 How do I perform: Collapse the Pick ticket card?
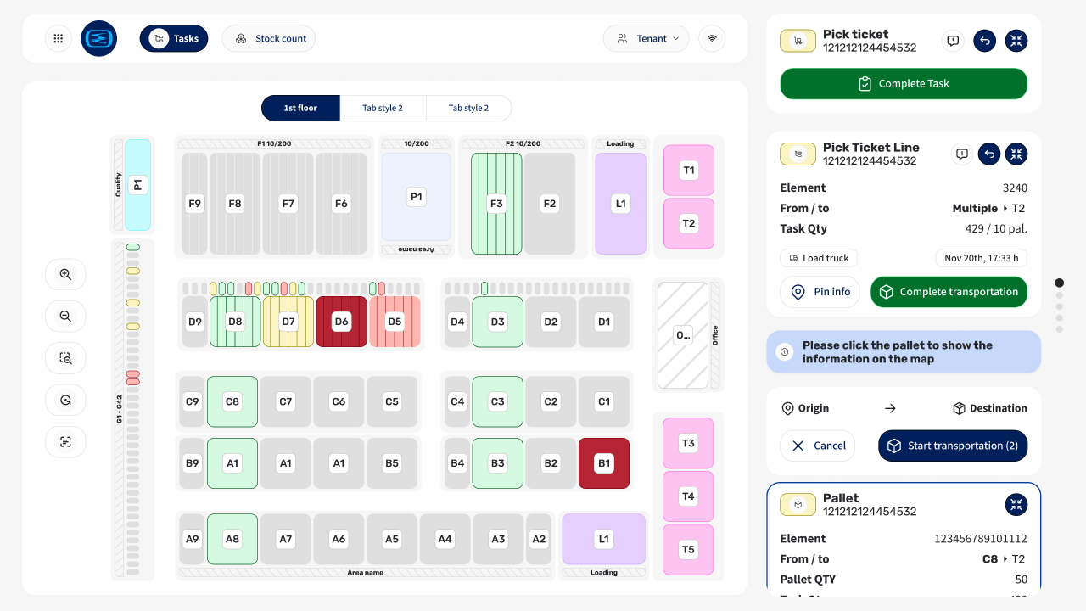[x=1016, y=40]
